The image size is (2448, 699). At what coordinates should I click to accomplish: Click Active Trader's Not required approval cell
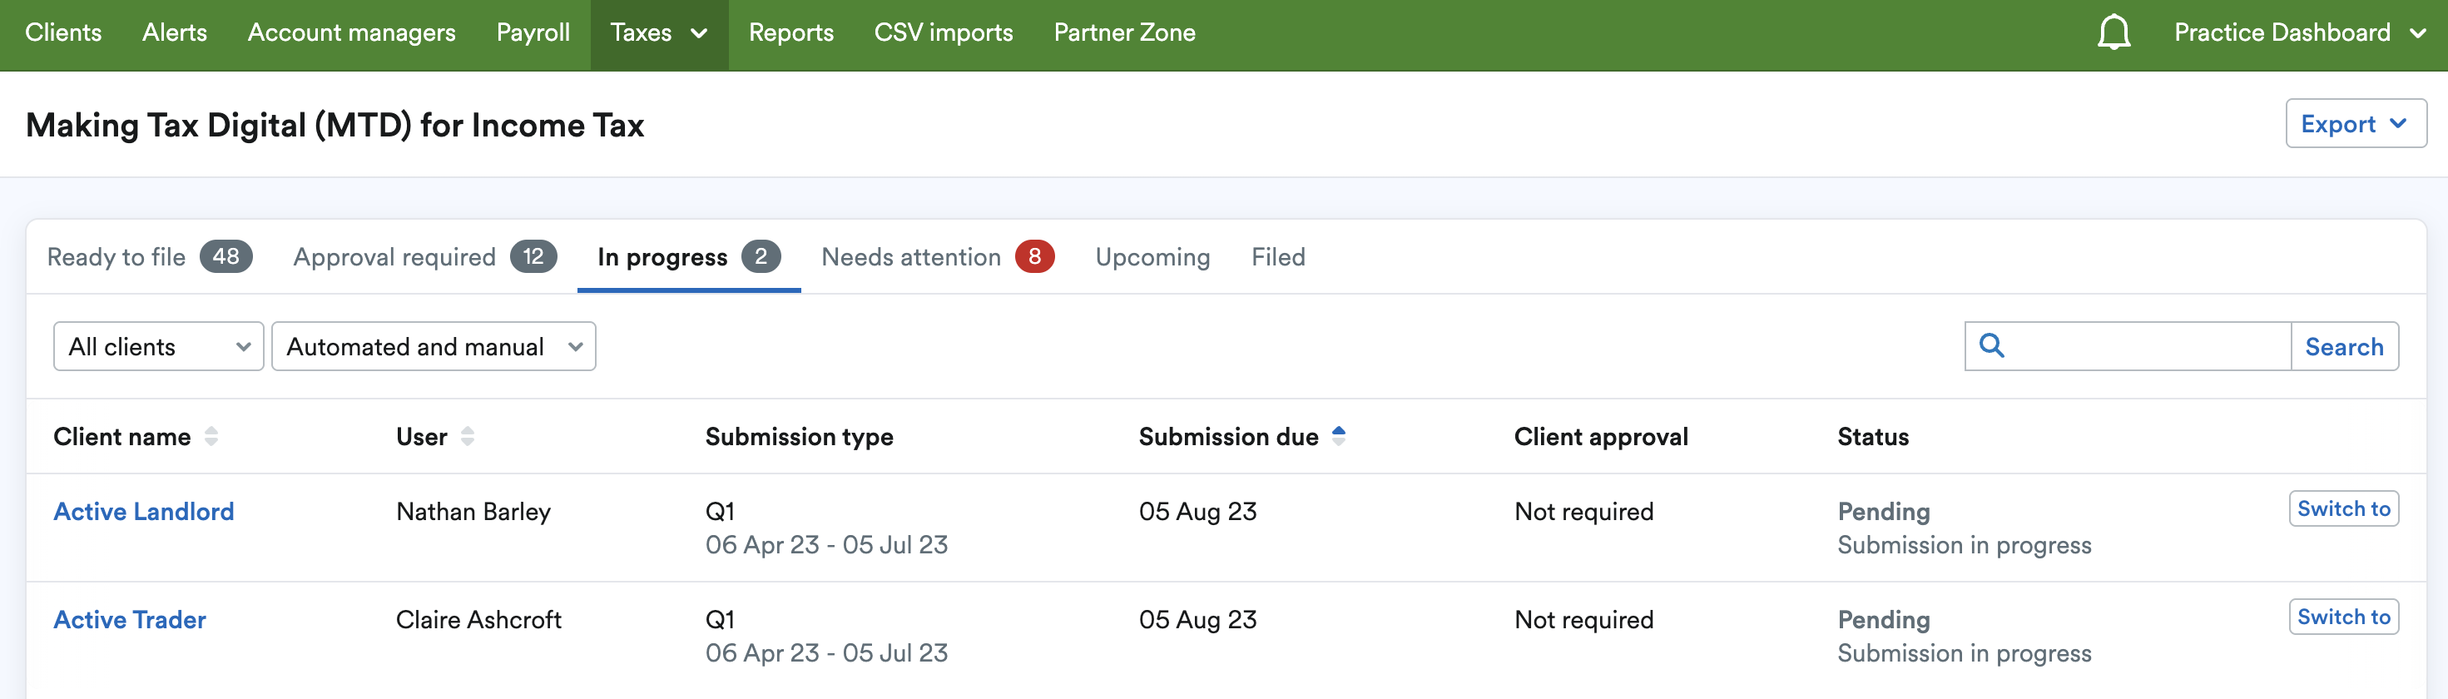(1584, 620)
